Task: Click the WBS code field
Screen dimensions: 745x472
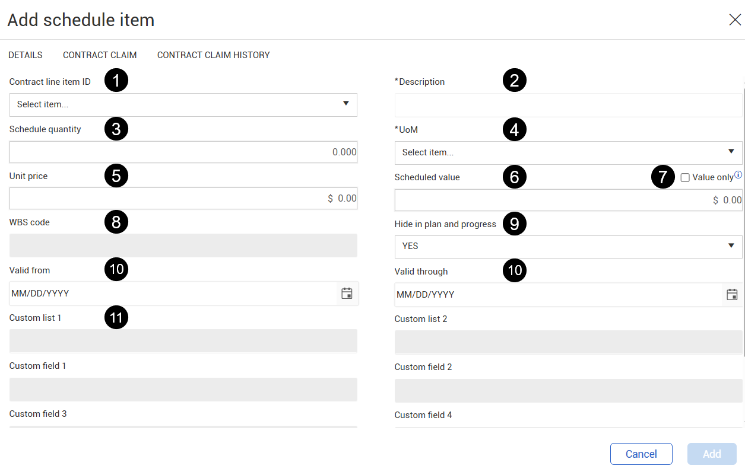Action: pyautogui.click(x=183, y=245)
